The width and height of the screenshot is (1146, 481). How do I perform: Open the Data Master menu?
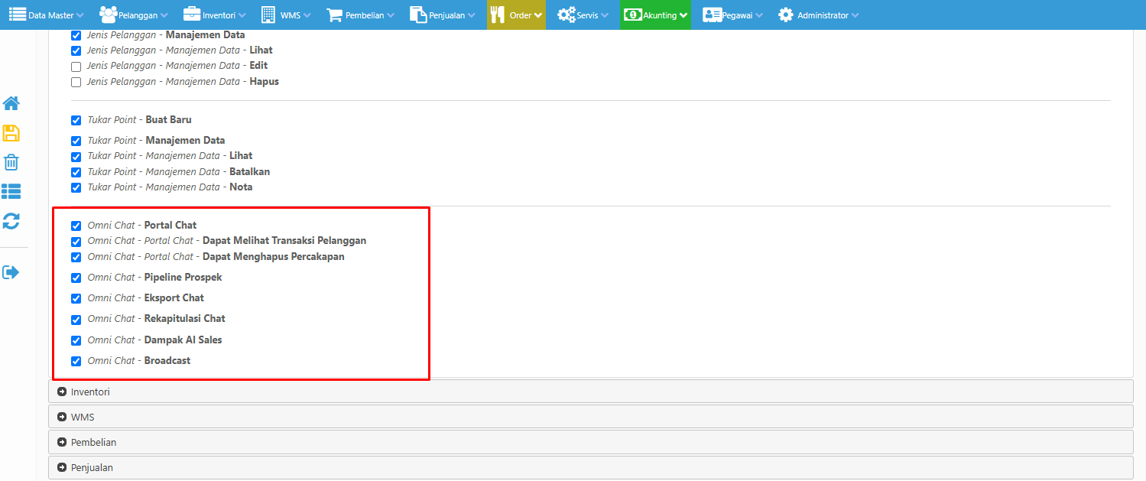point(47,15)
